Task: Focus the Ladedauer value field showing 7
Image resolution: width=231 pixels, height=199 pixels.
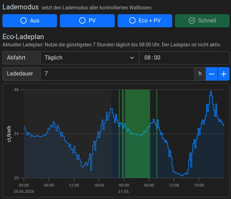Action: (117, 74)
